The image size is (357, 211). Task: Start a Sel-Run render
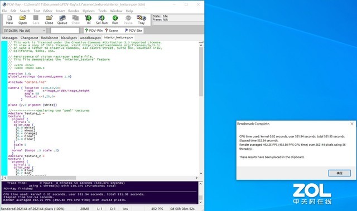click(x=102, y=19)
